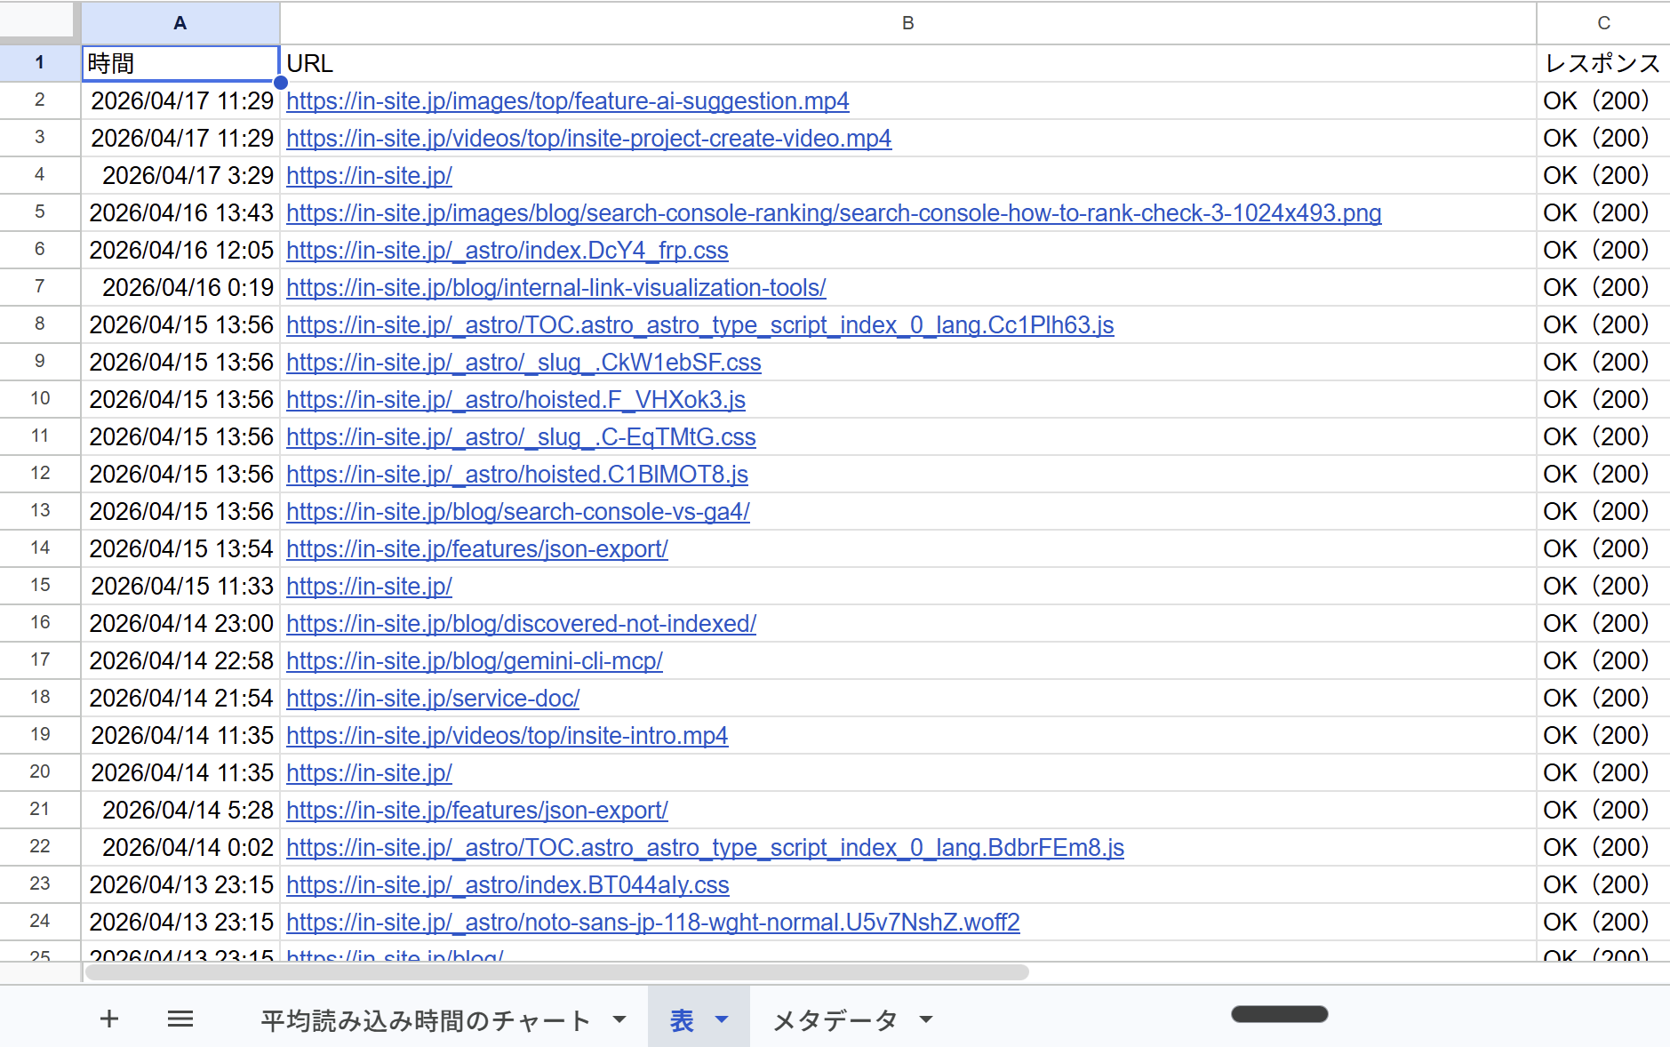Click the horizontal scrollbar under the grid

tap(556, 972)
